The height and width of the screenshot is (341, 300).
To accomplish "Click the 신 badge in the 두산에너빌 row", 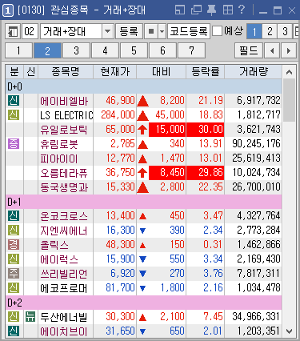I will 14,317.
